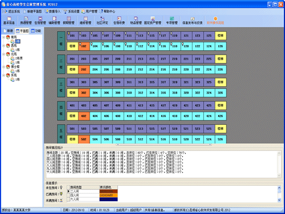Select the 二人间 row in the legend grid
The image size is (285, 214).
pos(92,191)
